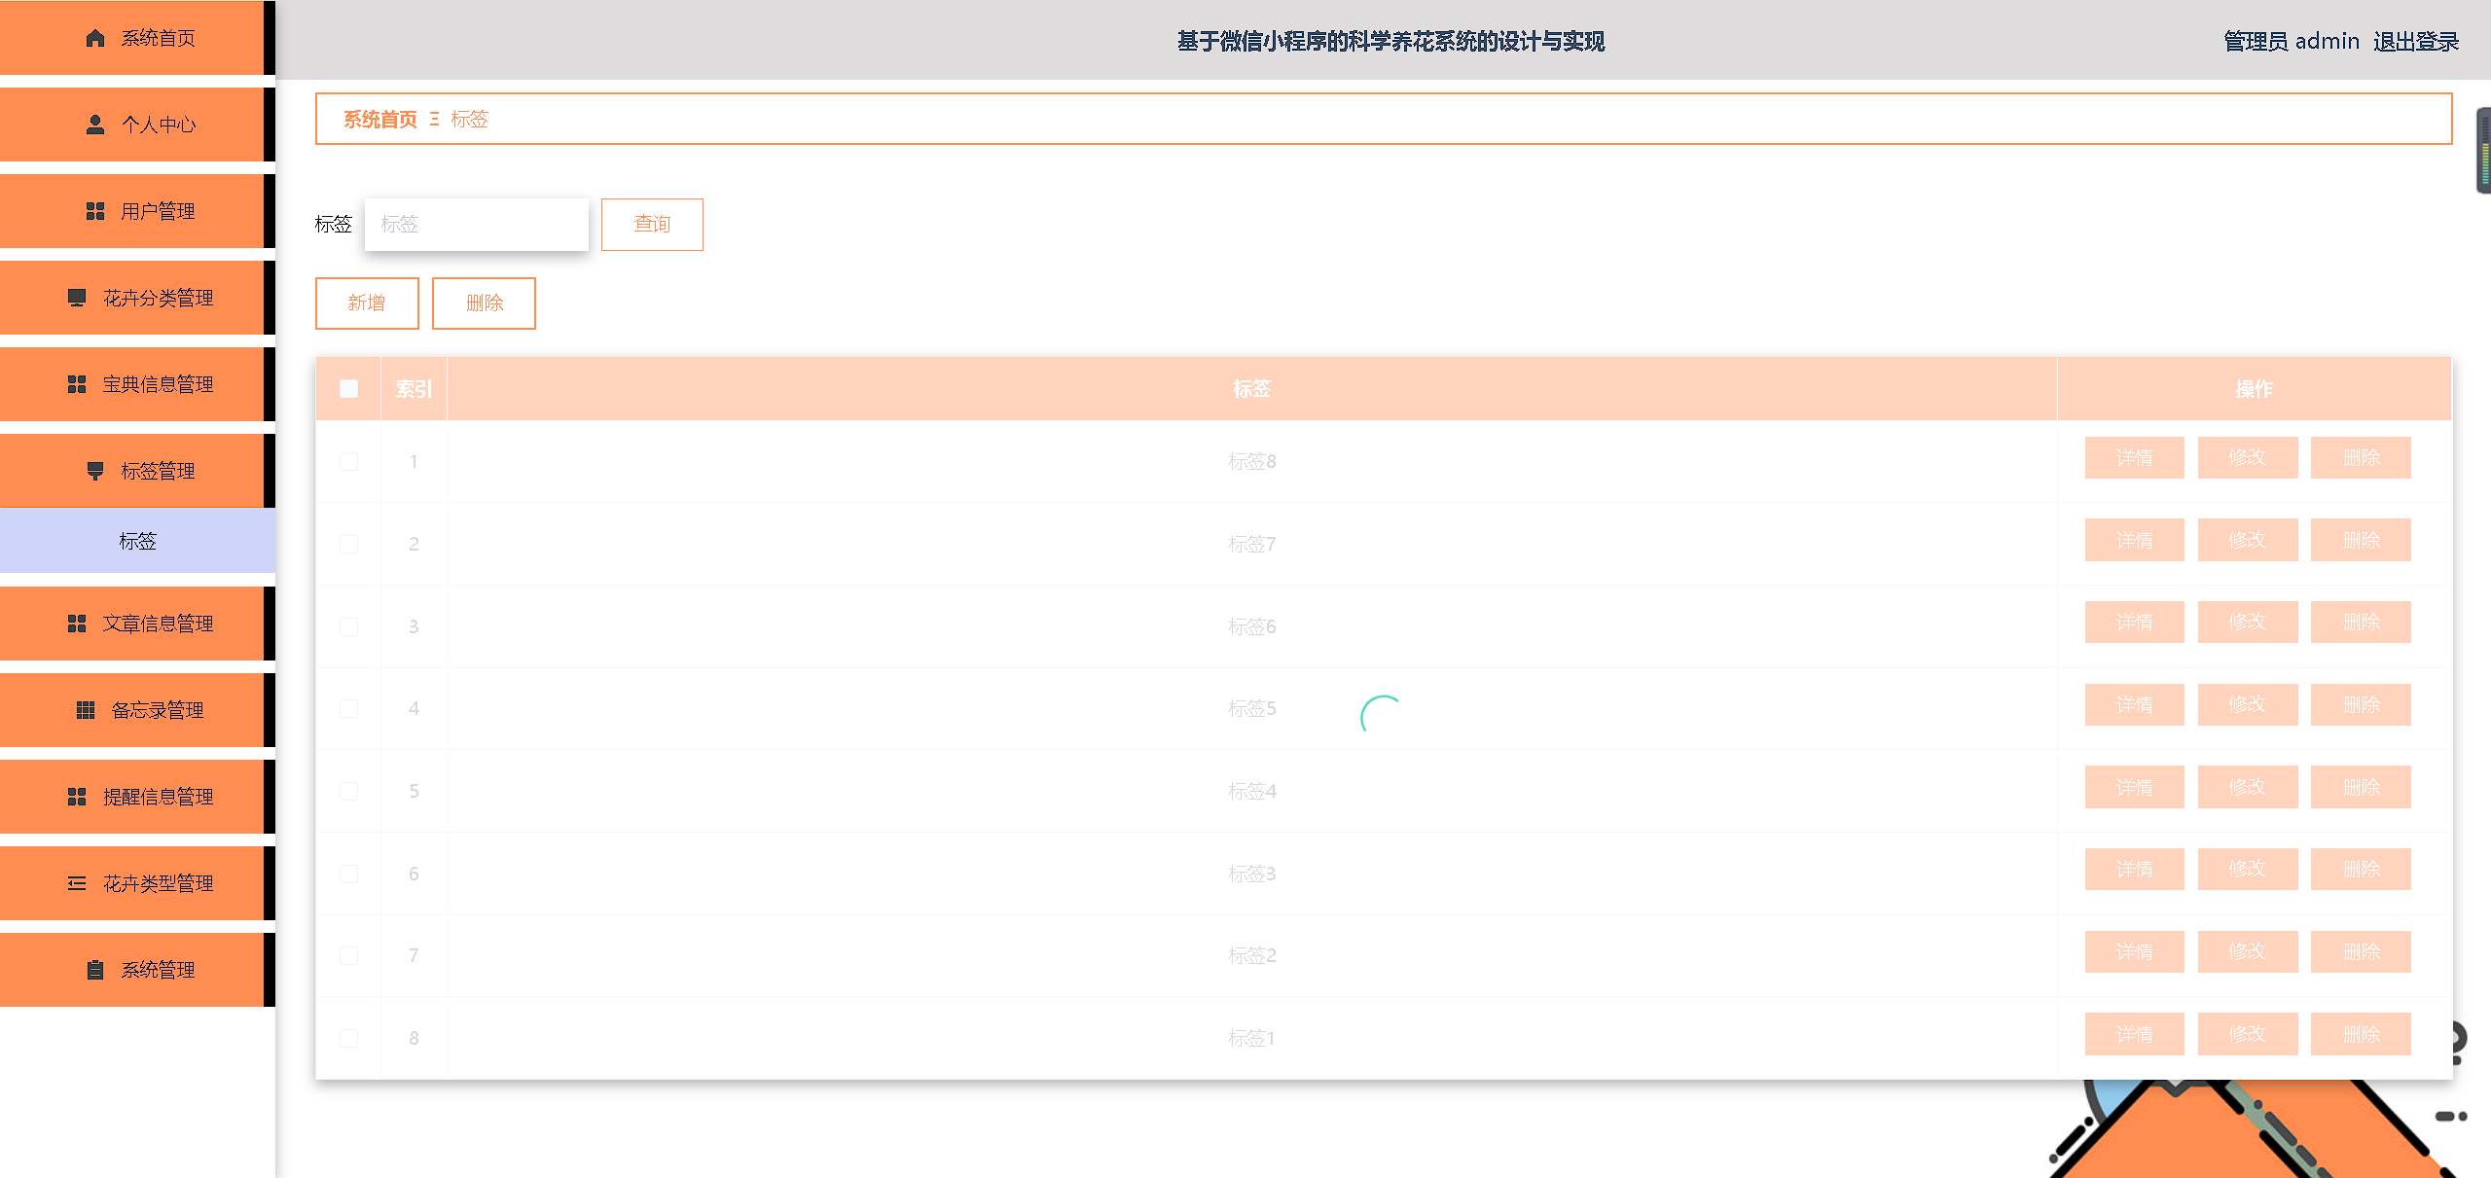
Task: Click the home icon beside 系统首页
Action: click(x=95, y=38)
